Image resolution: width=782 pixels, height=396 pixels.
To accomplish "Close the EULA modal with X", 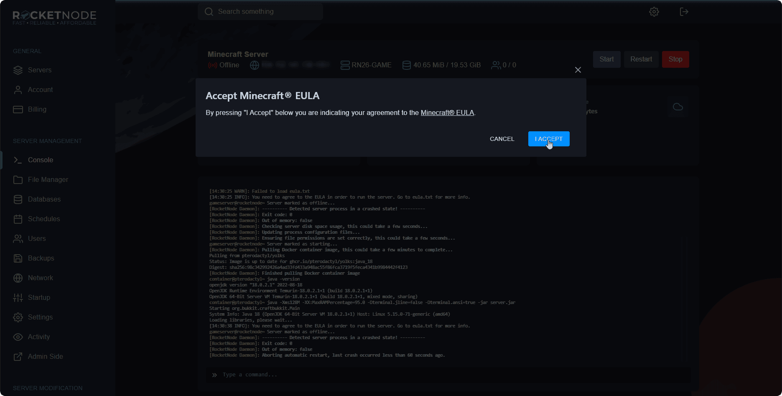I will pos(578,70).
